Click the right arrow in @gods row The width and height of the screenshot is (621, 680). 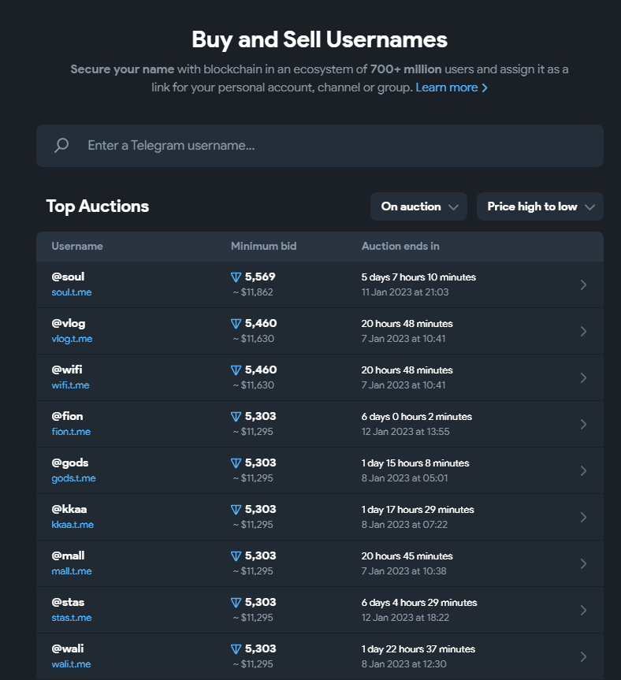[x=583, y=470]
